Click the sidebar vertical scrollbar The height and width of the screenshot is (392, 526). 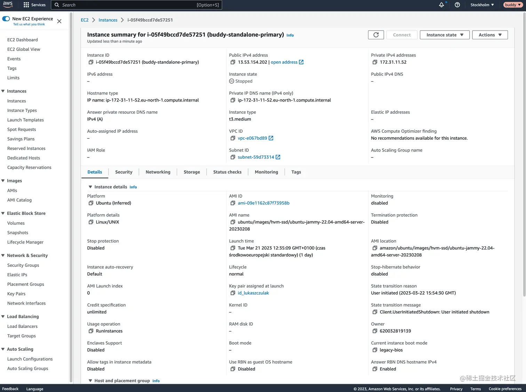coord(71,197)
